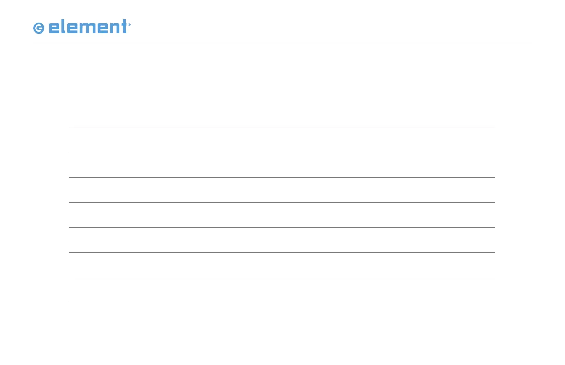Select the second blank ruled row
Image resolution: width=565 pixels, height=365 pixels.
pyautogui.click(x=282, y=165)
